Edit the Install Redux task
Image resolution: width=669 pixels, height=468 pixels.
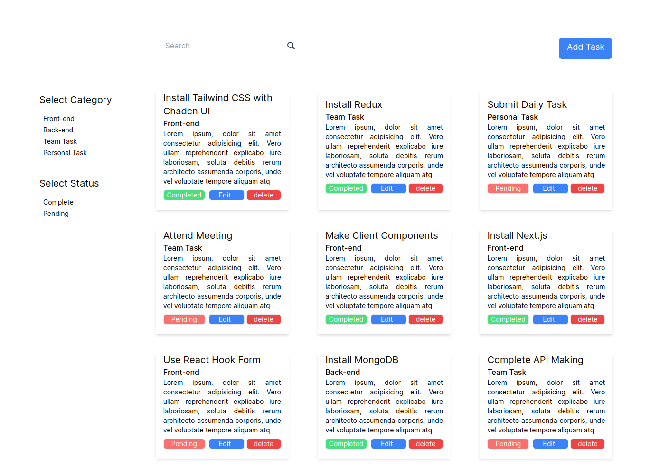coord(387,188)
